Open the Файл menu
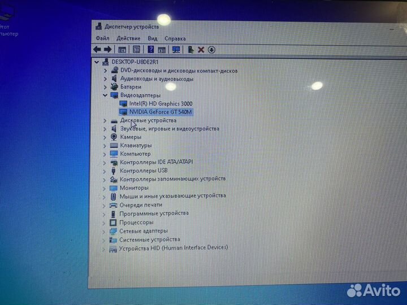This screenshot has height=305, width=407. [x=102, y=38]
